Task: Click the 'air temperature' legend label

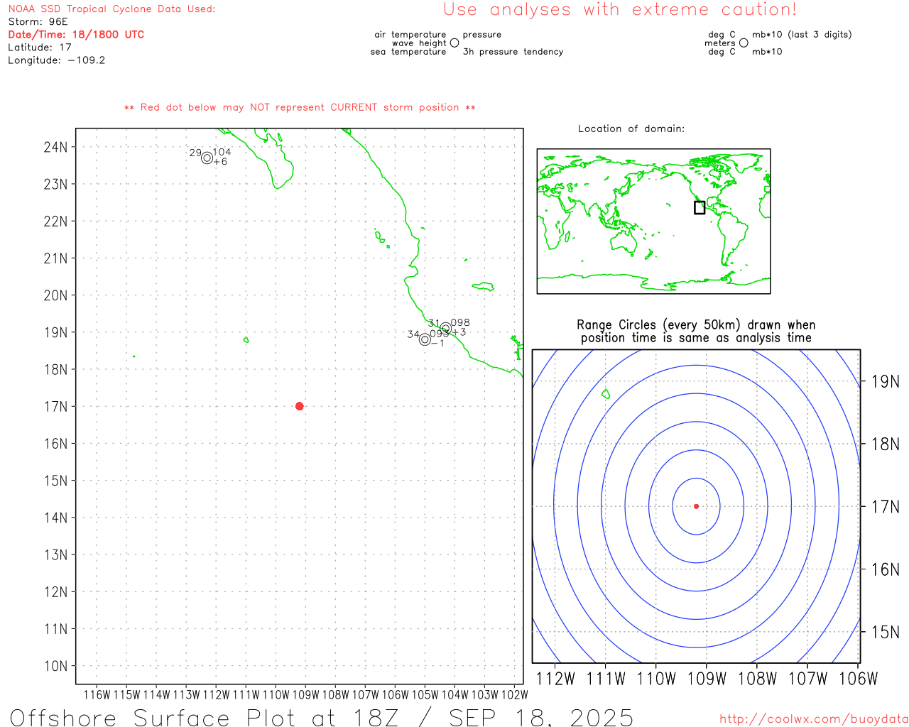Action: click(x=410, y=34)
